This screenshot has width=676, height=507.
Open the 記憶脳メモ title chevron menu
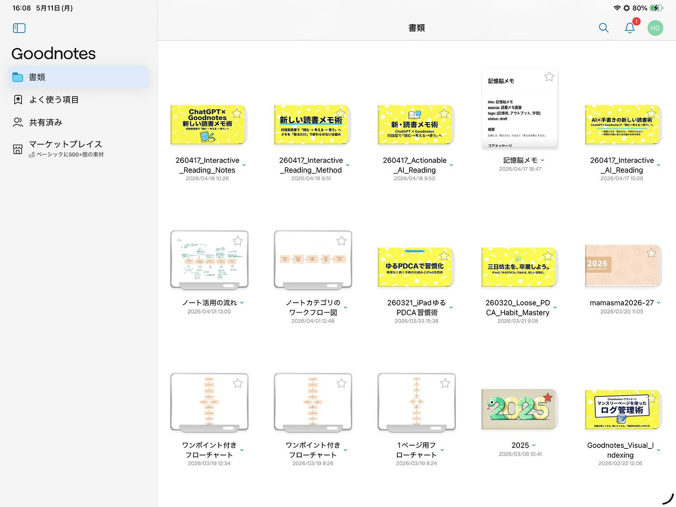point(542,160)
